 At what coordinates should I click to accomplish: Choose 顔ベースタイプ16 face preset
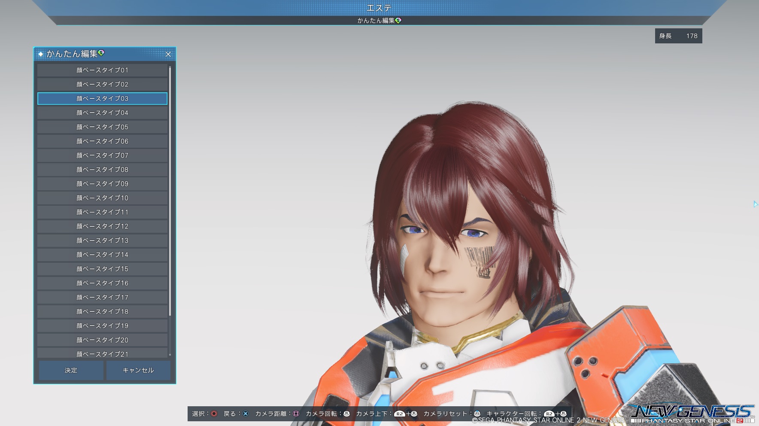click(x=102, y=283)
